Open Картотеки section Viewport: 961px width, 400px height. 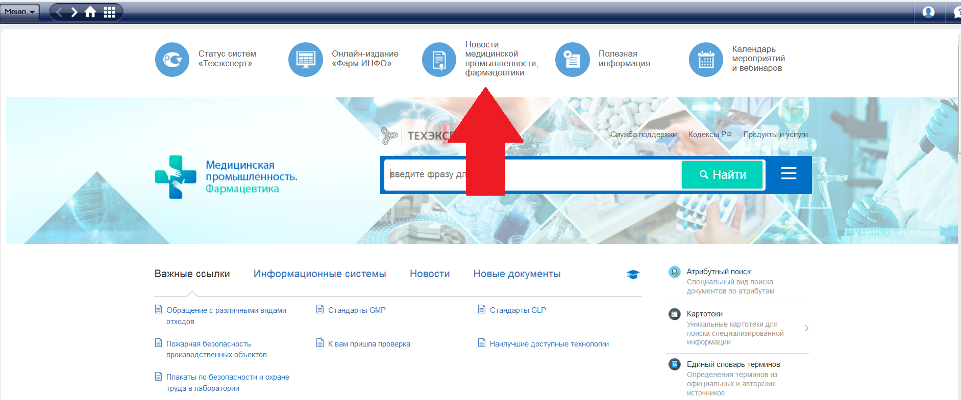click(704, 314)
